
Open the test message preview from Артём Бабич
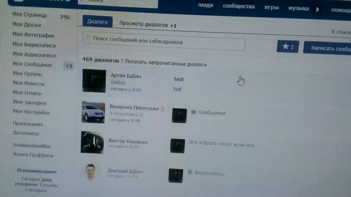pyautogui.click(x=179, y=79)
